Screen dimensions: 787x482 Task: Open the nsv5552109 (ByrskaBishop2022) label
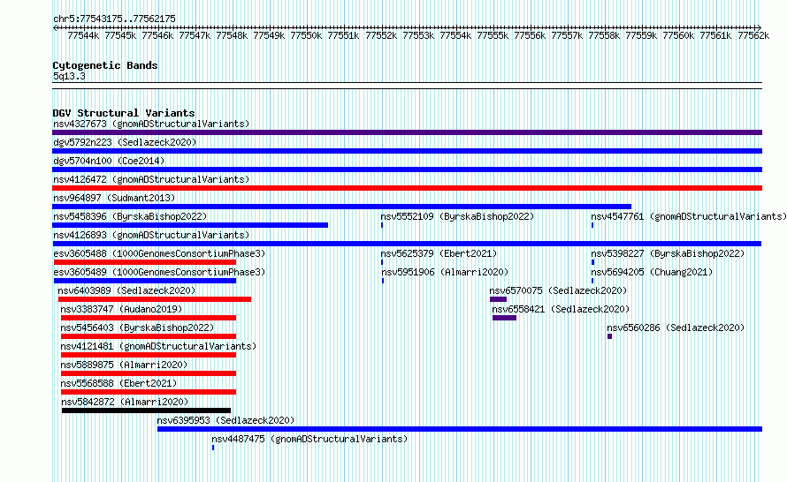coord(457,216)
